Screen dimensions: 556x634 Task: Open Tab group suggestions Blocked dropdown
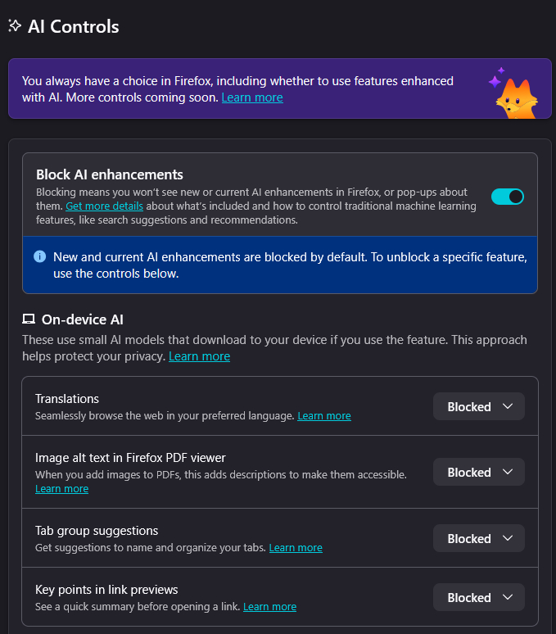click(x=479, y=539)
